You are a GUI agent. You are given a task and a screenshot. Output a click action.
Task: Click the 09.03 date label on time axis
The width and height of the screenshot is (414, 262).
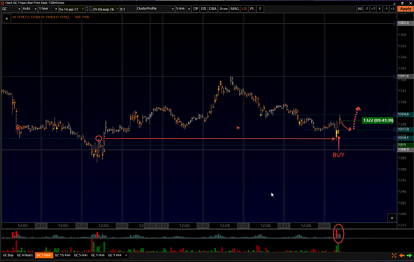pos(323,226)
